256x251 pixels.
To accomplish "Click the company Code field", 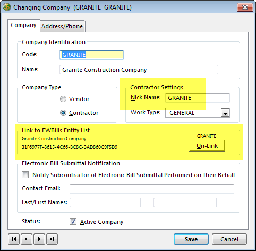I will click(x=91, y=55).
